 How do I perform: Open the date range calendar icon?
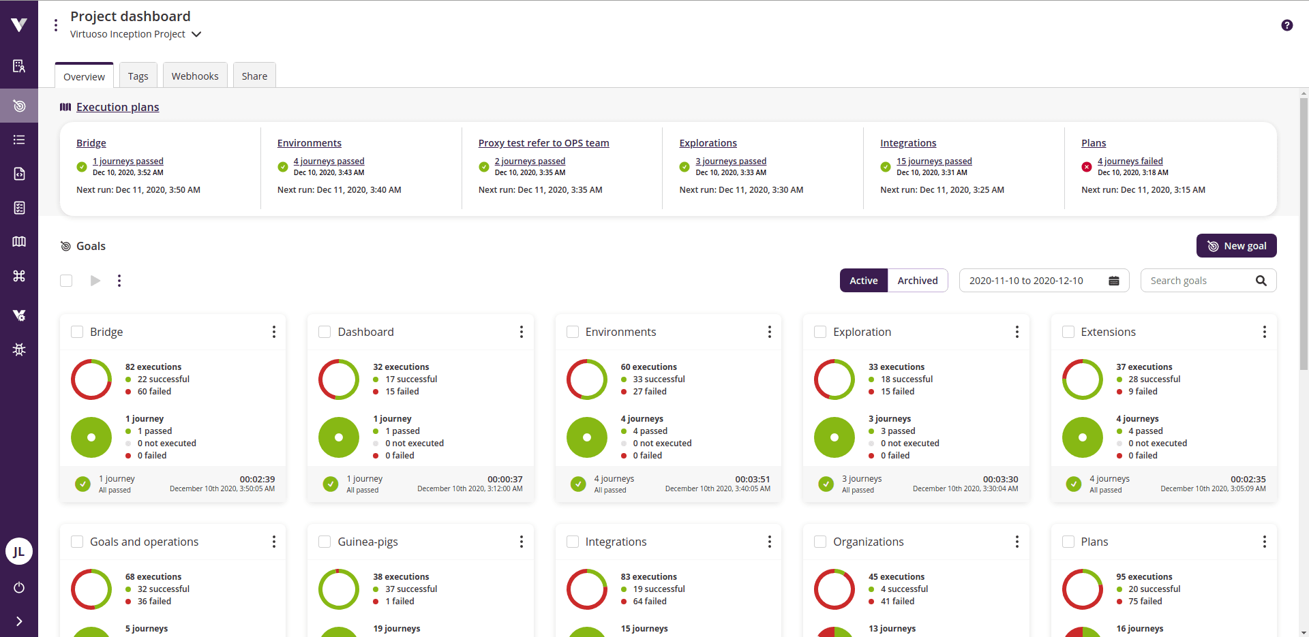pyautogui.click(x=1114, y=281)
